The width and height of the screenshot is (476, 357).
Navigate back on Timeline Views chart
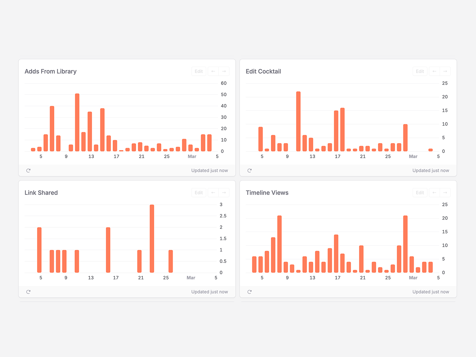click(x=434, y=193)
